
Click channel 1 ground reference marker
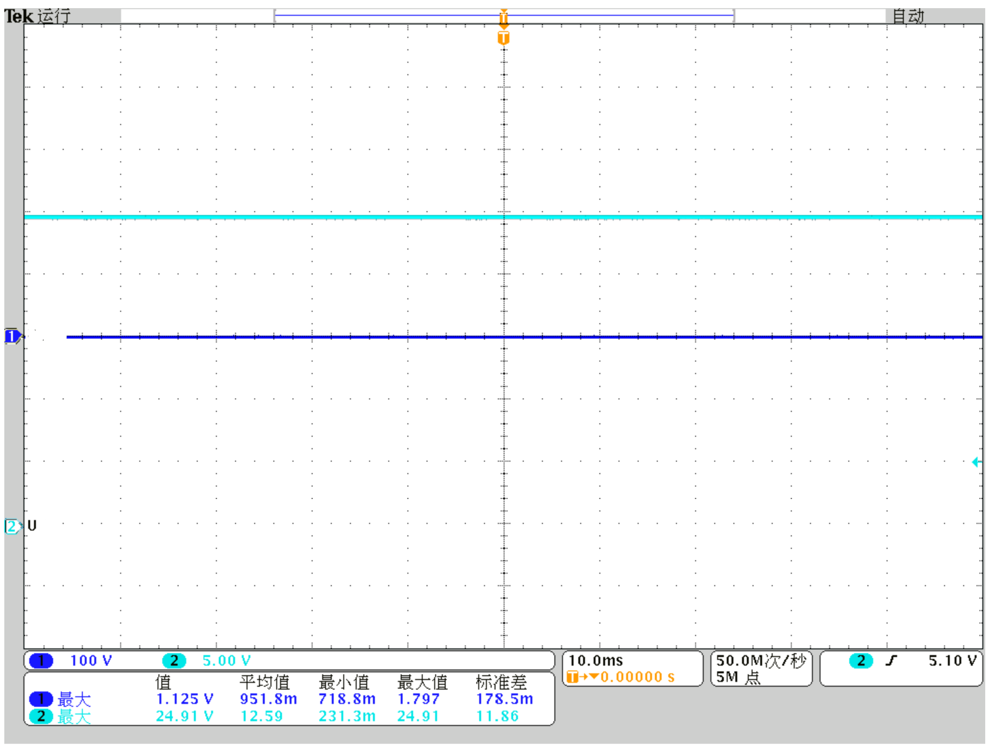pos(11,337)
